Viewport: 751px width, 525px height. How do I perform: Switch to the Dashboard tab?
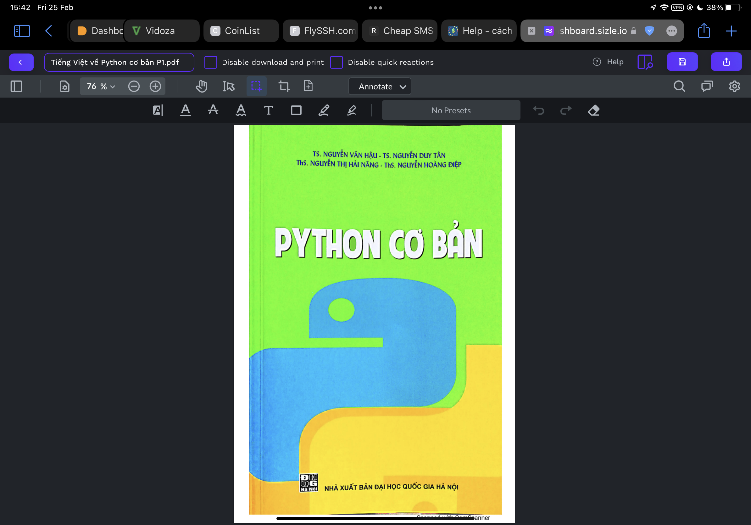[x=97, y=31]
